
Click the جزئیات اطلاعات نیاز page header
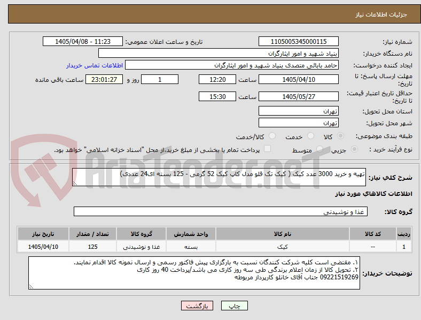click(381, 14)
